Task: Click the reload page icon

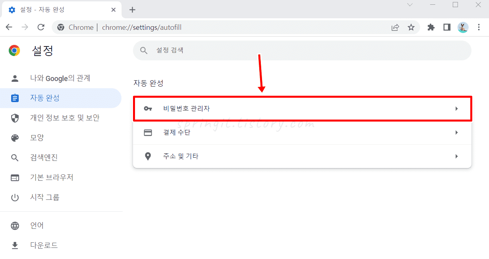Action: 41,27
